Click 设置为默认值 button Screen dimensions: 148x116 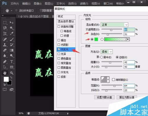[104, 97]
